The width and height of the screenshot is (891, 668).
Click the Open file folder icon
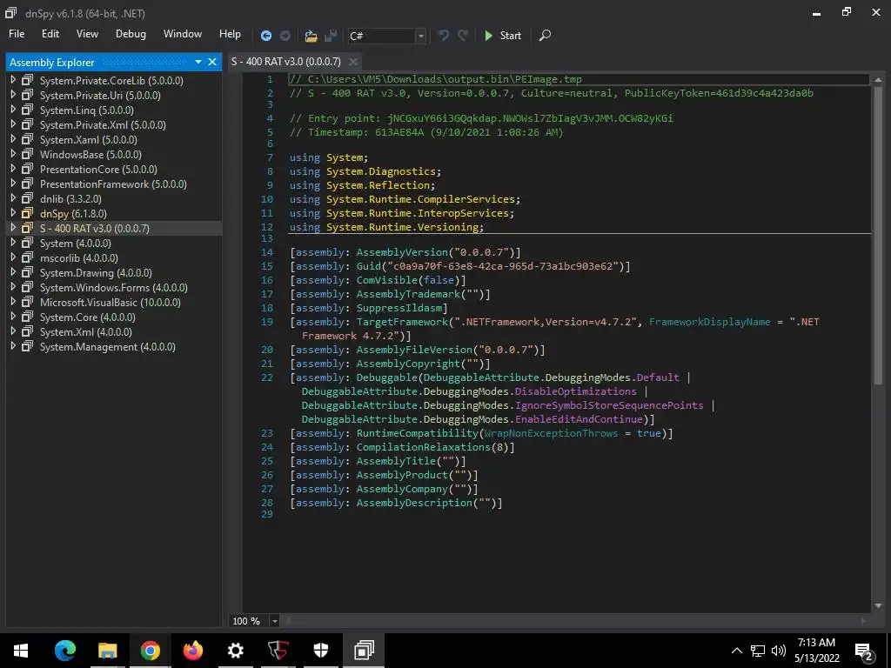coord(311,36)
